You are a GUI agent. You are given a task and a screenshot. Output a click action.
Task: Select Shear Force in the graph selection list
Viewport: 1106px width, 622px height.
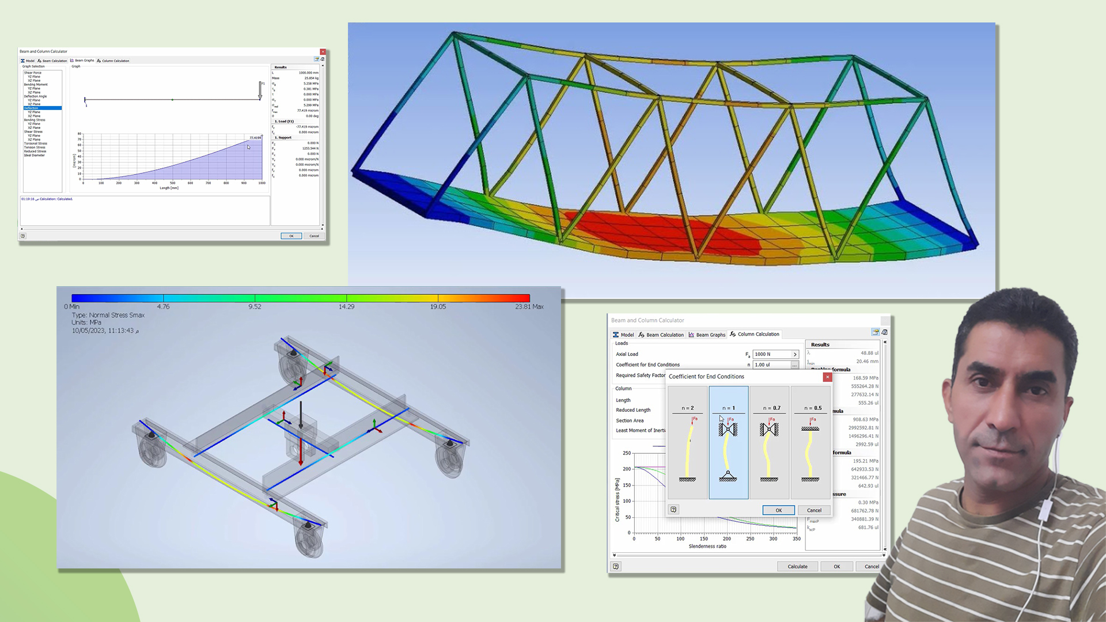pyautogui.click(x=33, y=73)
